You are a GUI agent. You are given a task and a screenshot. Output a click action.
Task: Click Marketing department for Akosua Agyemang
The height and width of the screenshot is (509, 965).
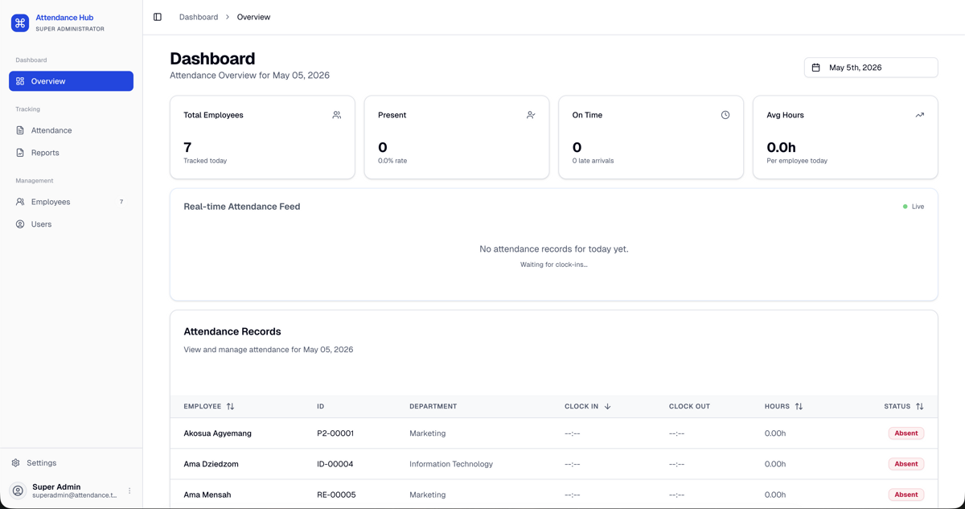pyautogui.click(x=428, y=433)
